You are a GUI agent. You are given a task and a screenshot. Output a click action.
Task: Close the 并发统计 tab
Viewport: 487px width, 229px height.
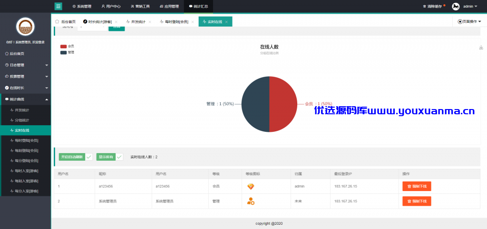(150, 22)
